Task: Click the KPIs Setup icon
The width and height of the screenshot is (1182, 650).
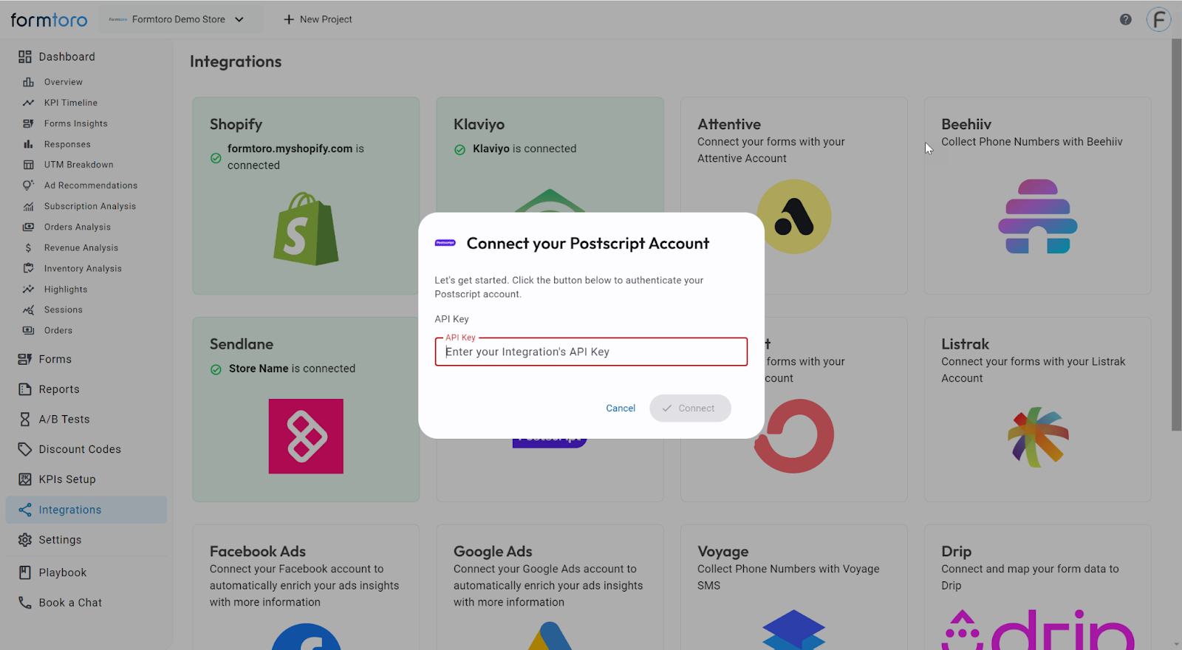Action: (25, 479)
